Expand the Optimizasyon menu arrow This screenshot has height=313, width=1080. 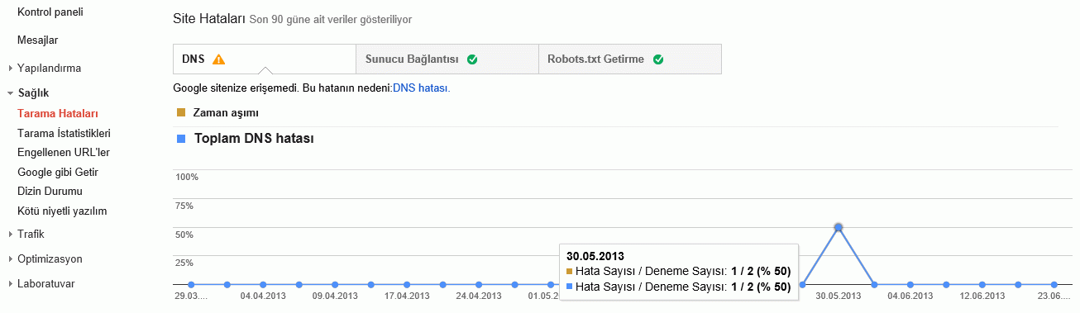[11, 258]
